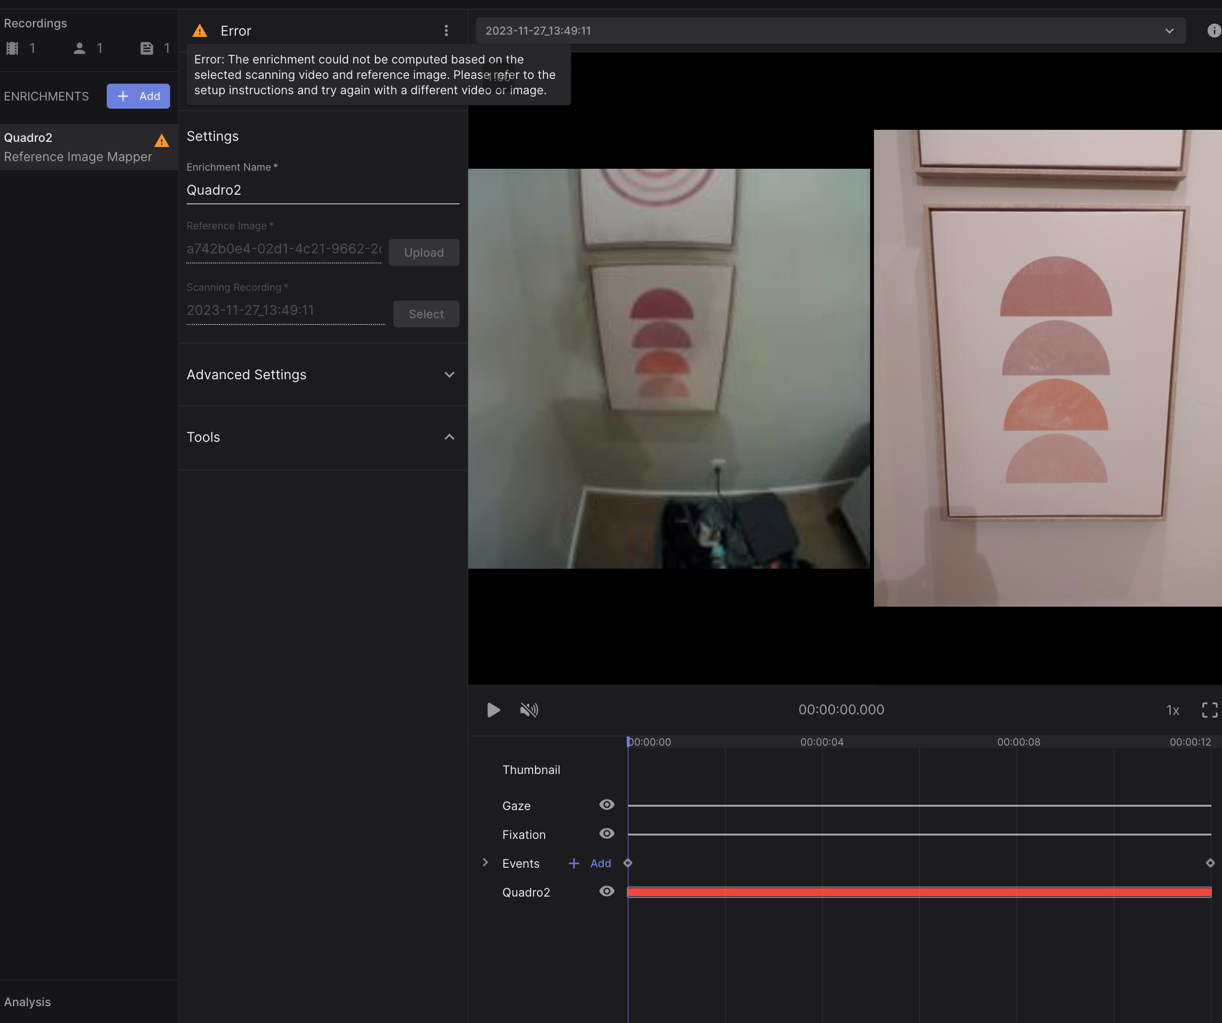
Task: Click the ENRICHMENTS label
Action: coord(47,96)
